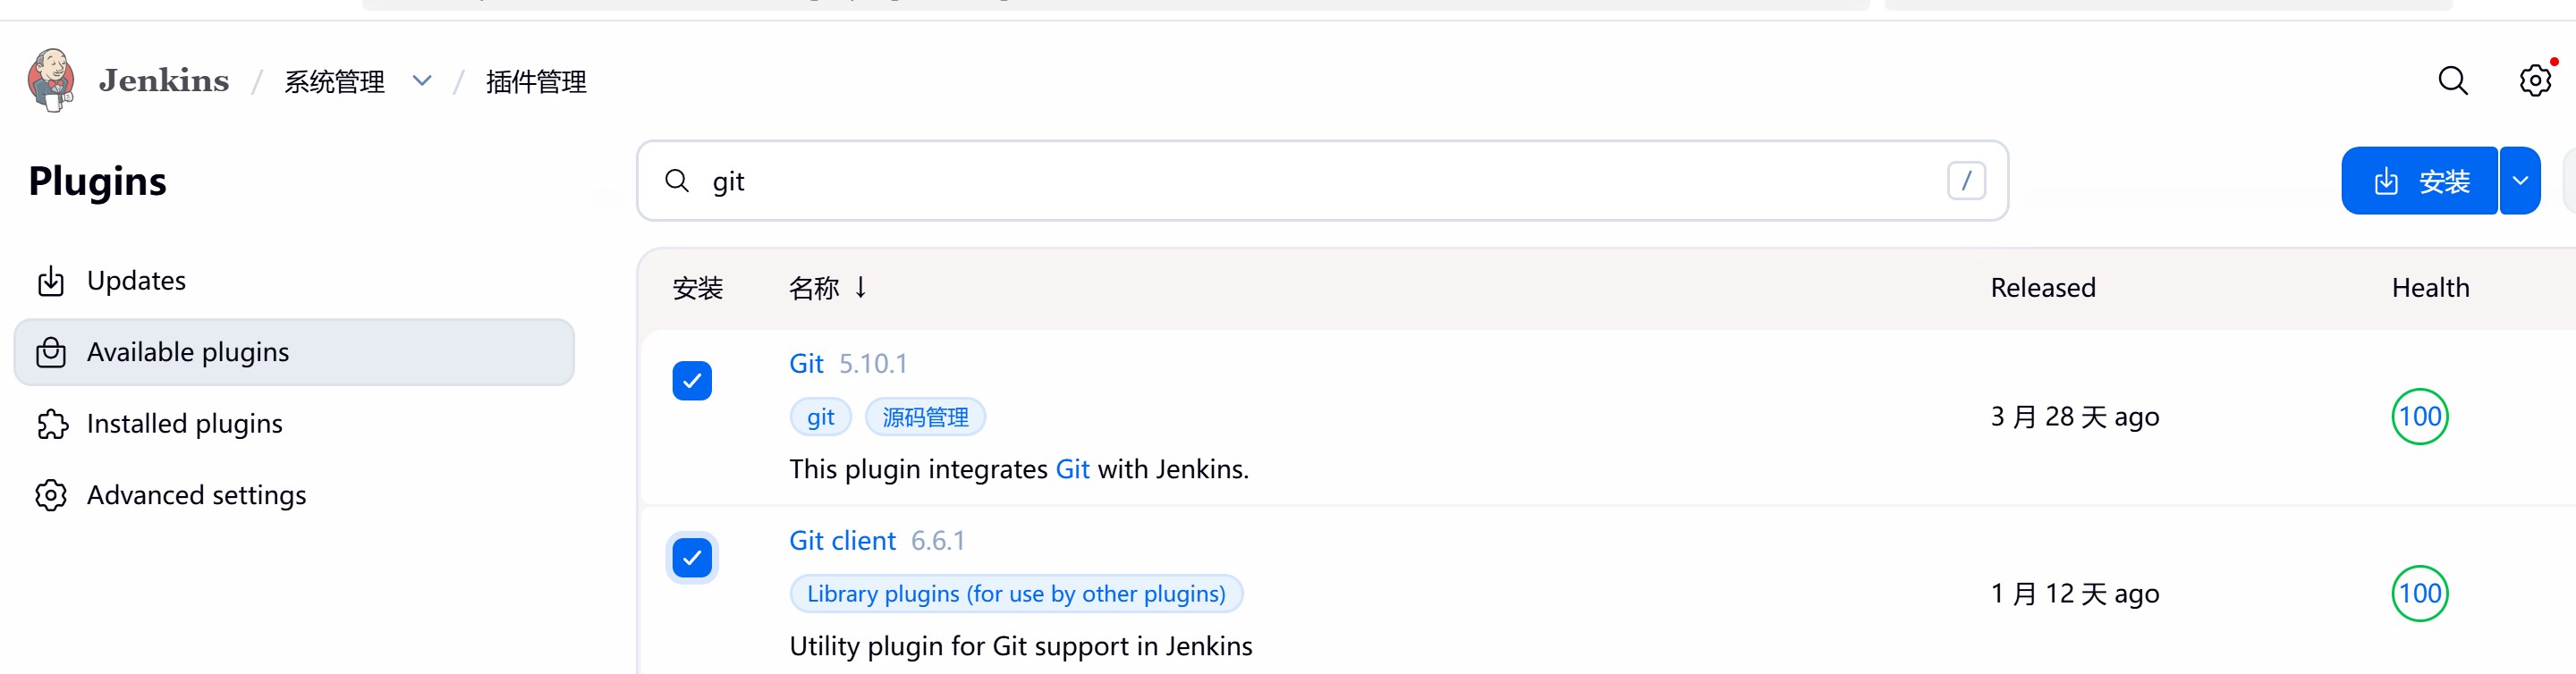Open the dropdown arrow beside 安装 button

click(2520, 181)
